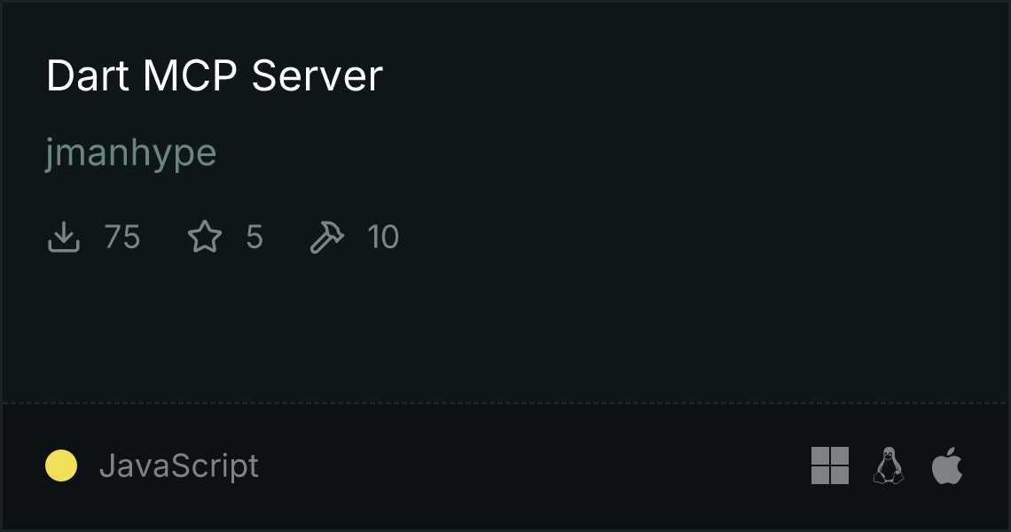
Task: Click the download count 75
Action: click(x=121, y=237)
